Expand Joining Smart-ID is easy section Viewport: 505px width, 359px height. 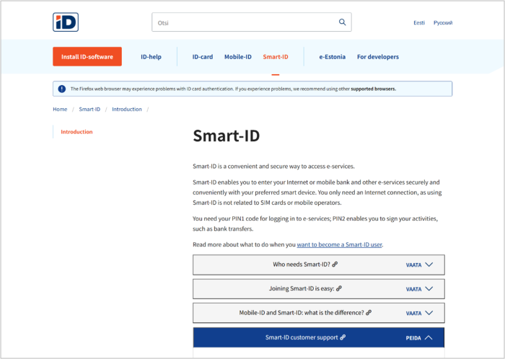429,288
